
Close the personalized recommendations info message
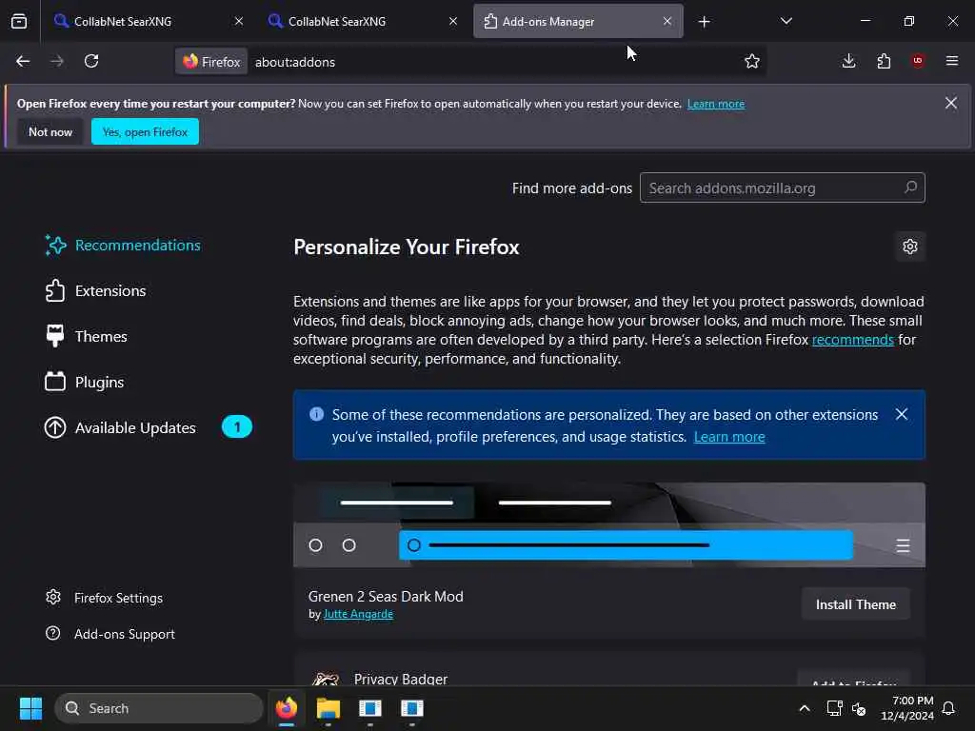click(902, 414)
